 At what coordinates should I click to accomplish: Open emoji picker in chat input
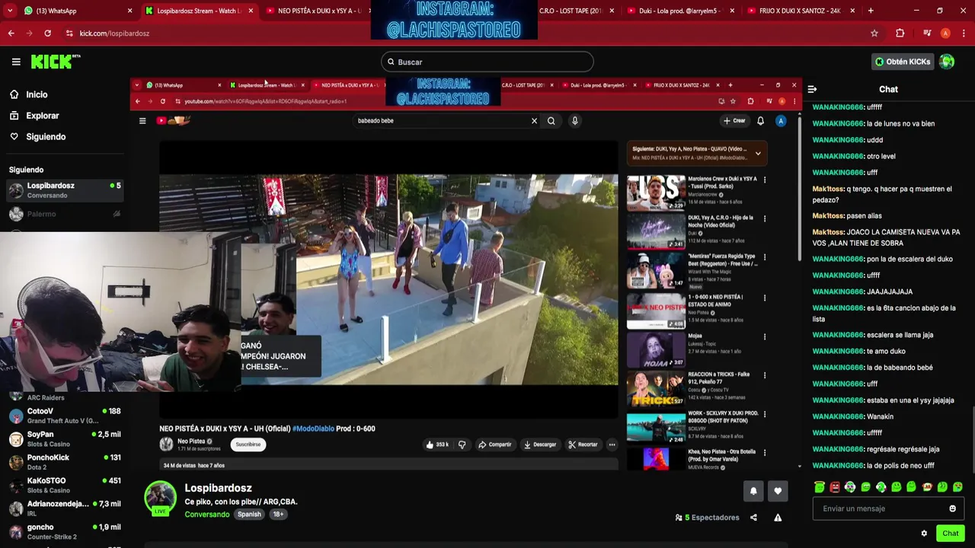(952, 508)
